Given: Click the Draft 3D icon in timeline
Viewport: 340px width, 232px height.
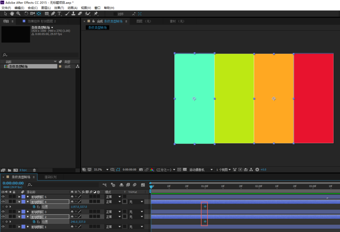Looking at the screenshot, I should [113, 185].
